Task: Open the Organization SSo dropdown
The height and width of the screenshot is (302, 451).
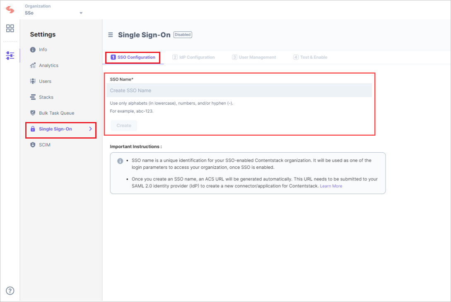Action: [81, 13]
